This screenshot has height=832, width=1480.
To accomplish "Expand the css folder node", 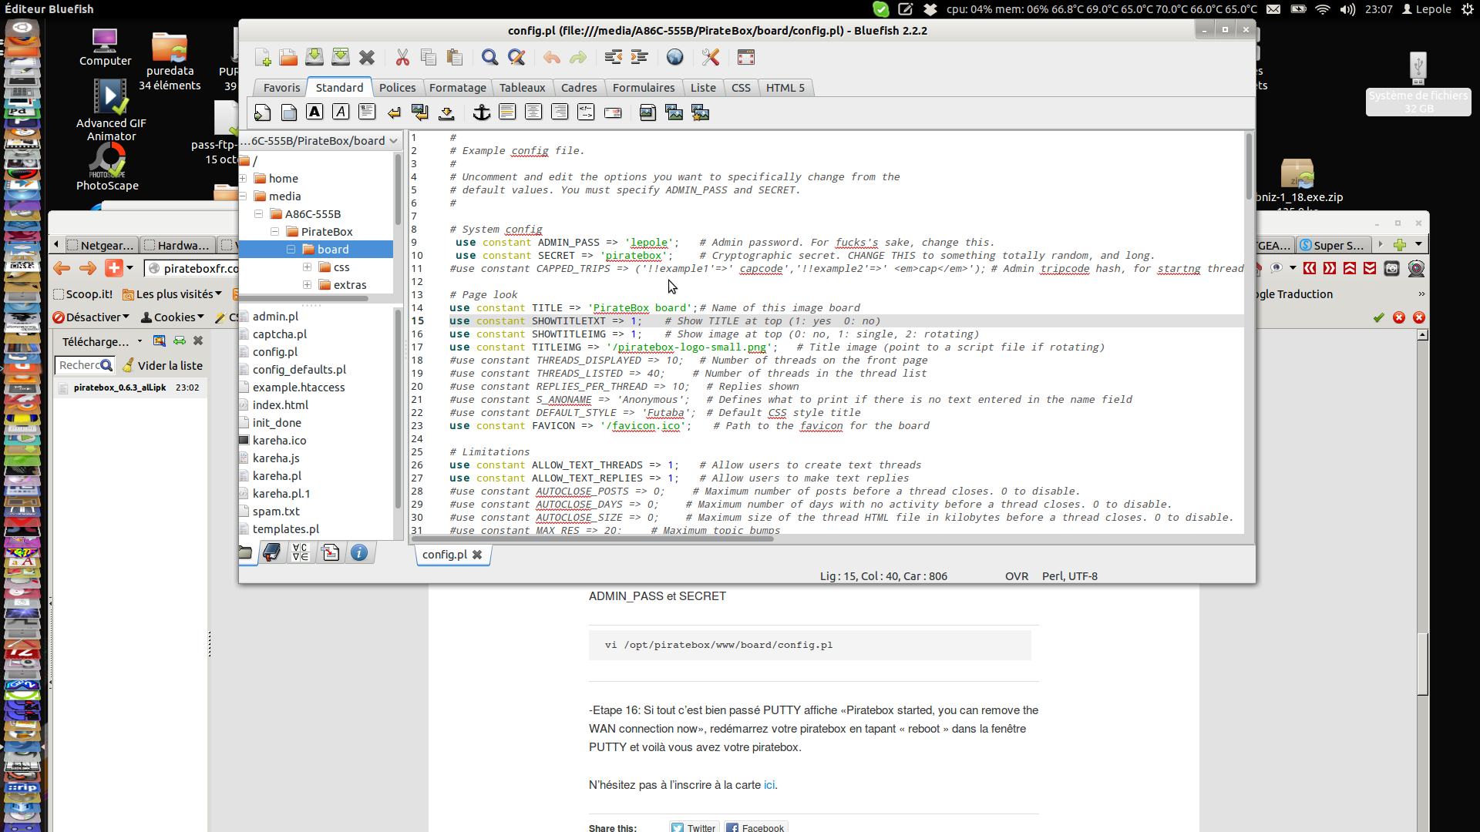I will pos(308,267).
